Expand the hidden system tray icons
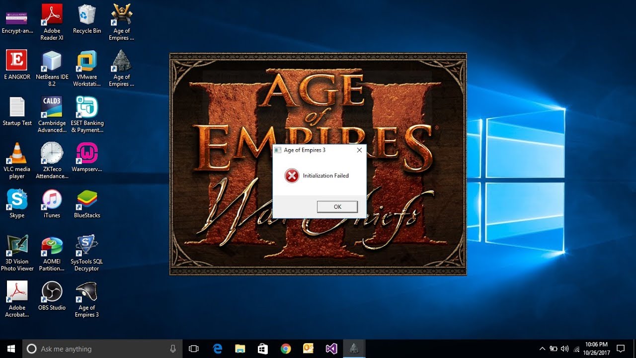Viewport: 636px width, 358px height. point(542,349)
